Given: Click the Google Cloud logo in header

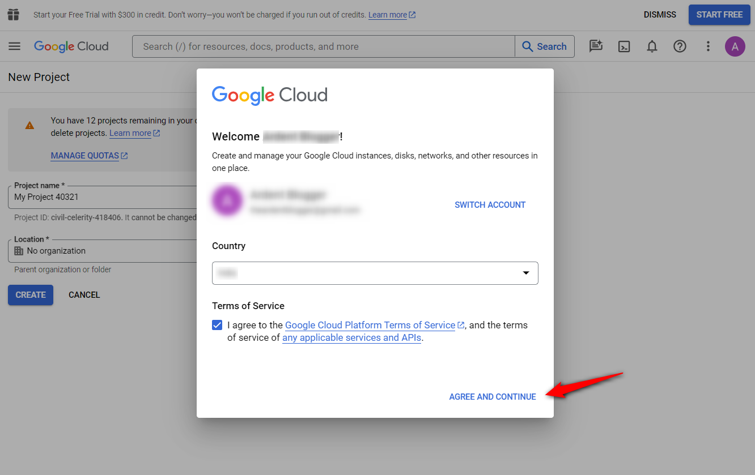Looking at the screenshot, I should point(71,46).
